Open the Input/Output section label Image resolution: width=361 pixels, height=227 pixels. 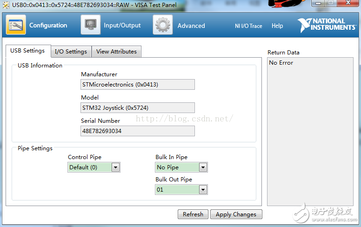[122, 25]
